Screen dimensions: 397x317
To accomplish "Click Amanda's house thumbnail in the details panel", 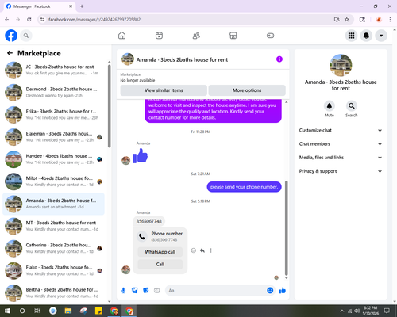I will point(341,65).
